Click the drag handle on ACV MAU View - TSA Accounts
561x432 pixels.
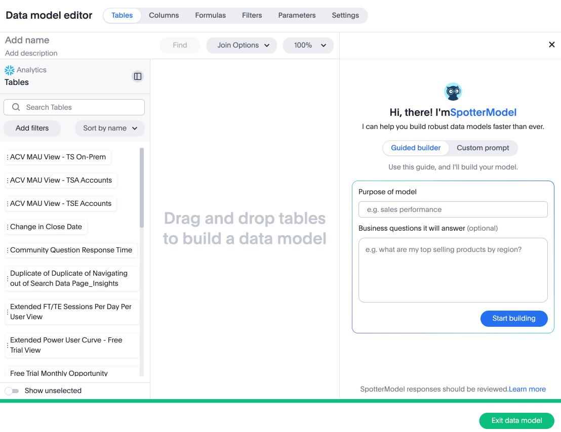click(6, 180)
